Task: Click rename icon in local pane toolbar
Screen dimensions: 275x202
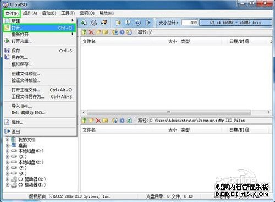Action: point(105,121)
